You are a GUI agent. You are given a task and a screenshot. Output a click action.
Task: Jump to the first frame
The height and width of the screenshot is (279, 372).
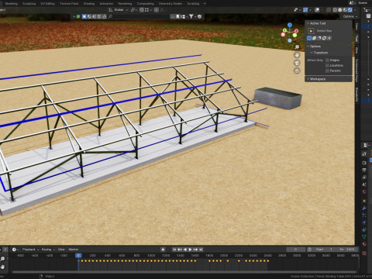click(174, 250)
